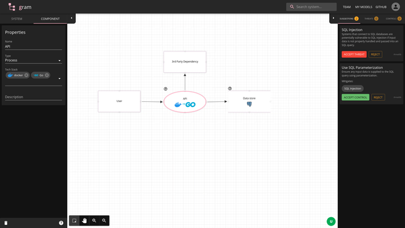This screenshot has height=228, width=405.
Task: Click the Search system field
Action: click(311, 7)
